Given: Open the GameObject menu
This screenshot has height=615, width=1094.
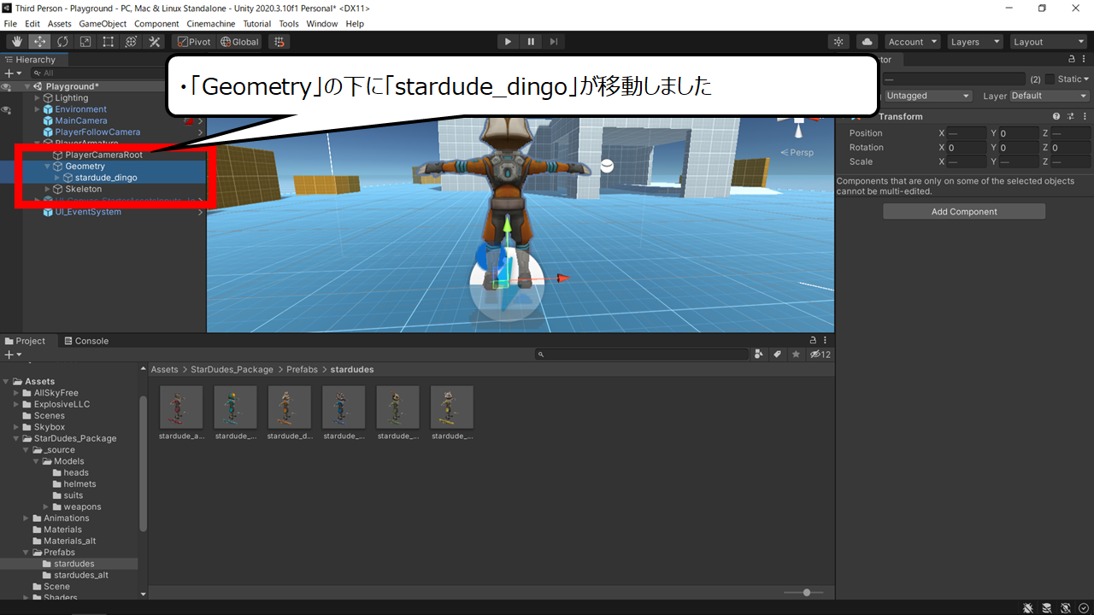Looking at the screenshot, I should pos(103,24).
